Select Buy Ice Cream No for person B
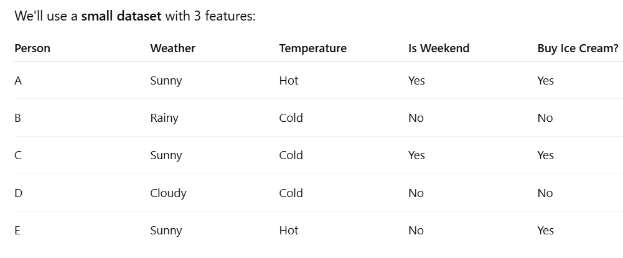623x258 pixels. 545,118
